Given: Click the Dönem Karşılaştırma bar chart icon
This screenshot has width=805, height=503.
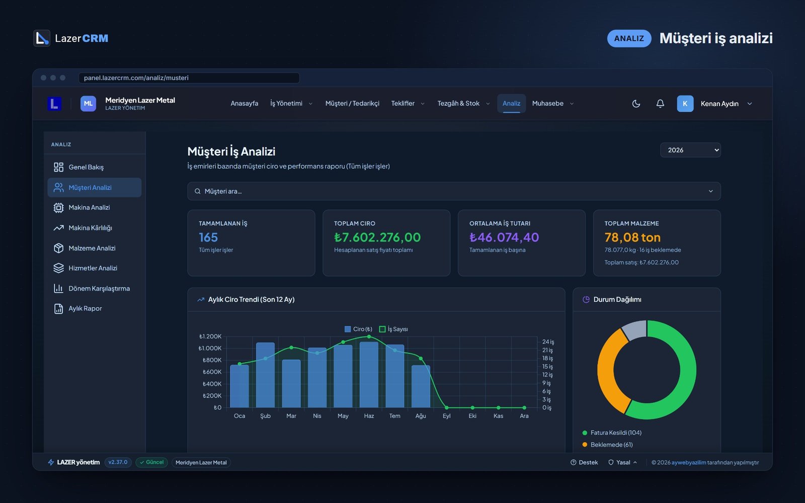Looking at the screenshot, I should point(58,288).
